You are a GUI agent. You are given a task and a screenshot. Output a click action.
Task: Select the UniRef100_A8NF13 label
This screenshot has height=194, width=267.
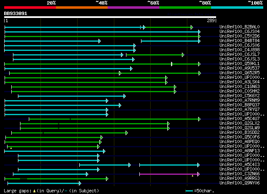pyautogui.click(x=239, y=151)
